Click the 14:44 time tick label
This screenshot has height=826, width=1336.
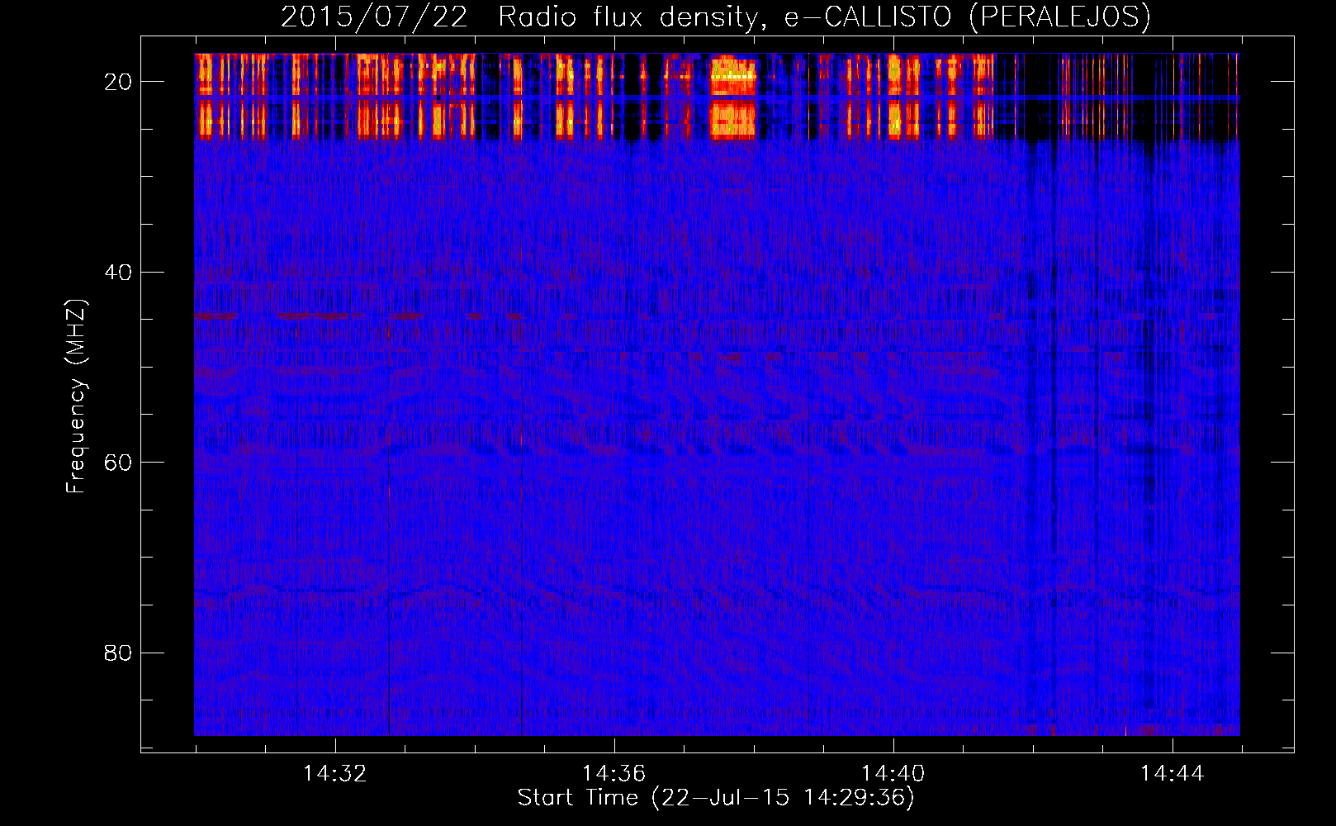tap(1172, 774)
